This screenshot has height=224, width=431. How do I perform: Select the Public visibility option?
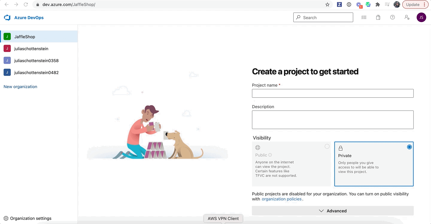(327, 146)
